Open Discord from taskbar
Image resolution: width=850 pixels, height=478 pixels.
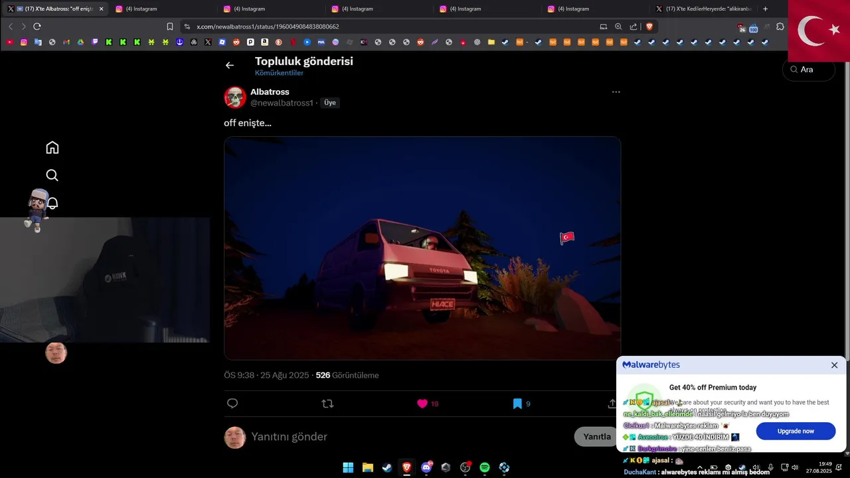426,467
